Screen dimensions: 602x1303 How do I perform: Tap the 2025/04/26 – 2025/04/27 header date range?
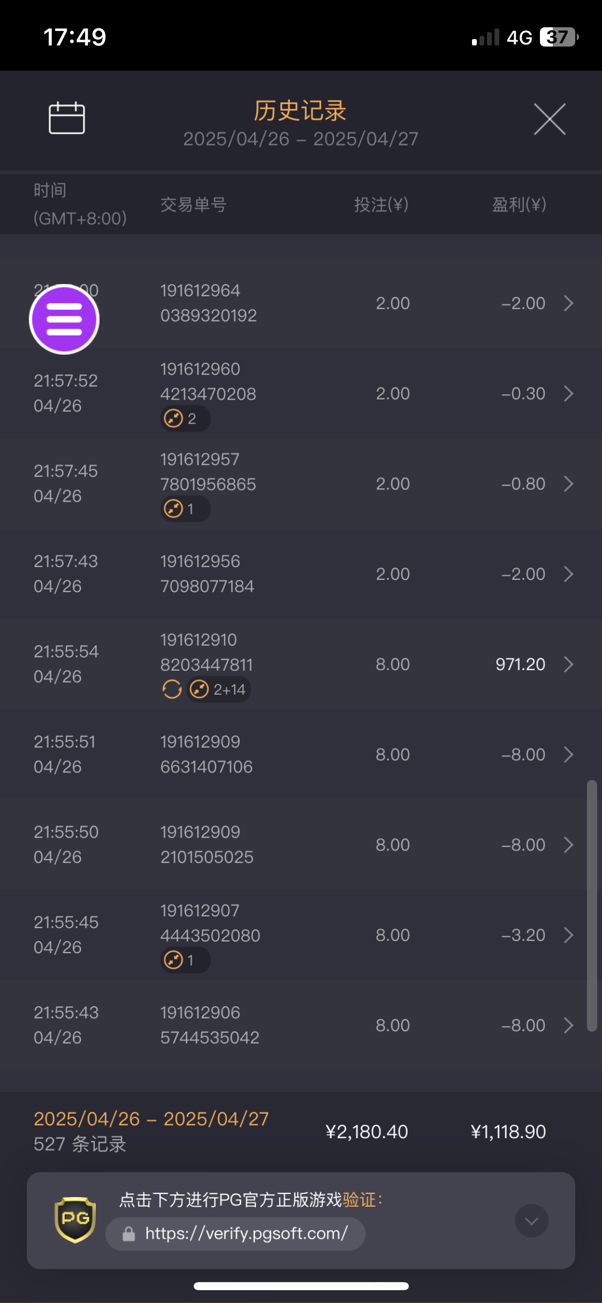300,139
